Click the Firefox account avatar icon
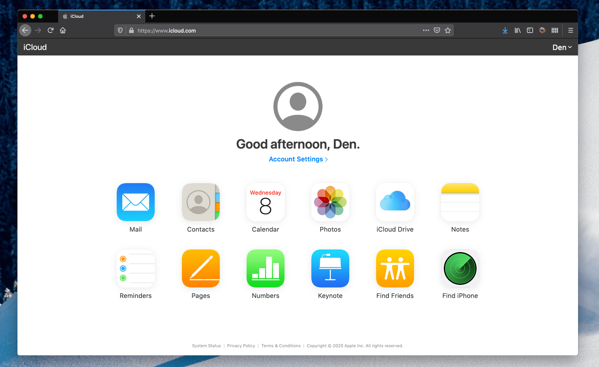This screenshot has height=367, width=599. tap(542, 30)
